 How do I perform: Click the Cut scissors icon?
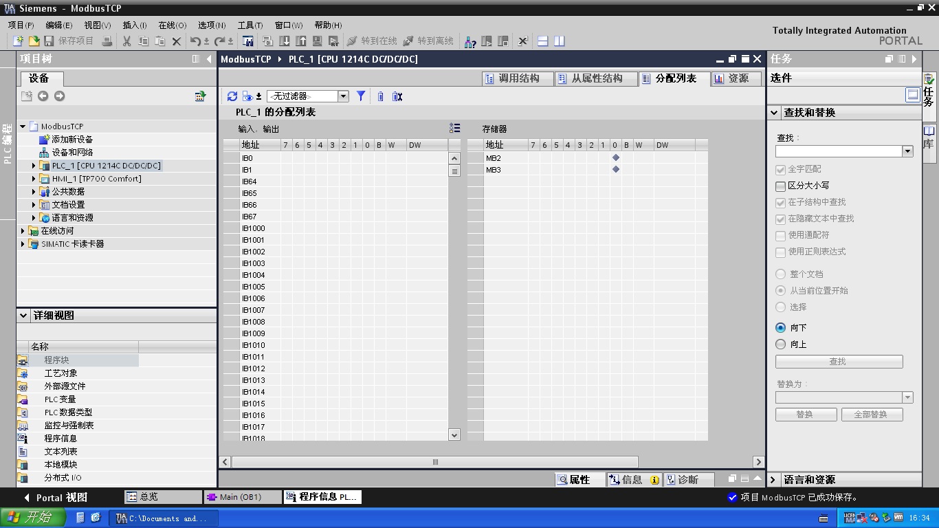pyautogui.click(x=127, y=41)
